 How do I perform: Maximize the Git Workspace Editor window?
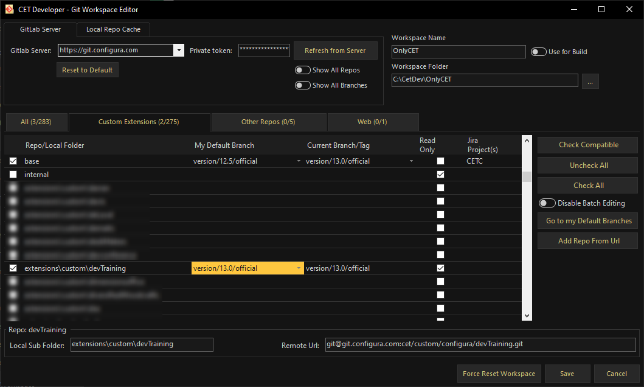click(x=601, y=10)
